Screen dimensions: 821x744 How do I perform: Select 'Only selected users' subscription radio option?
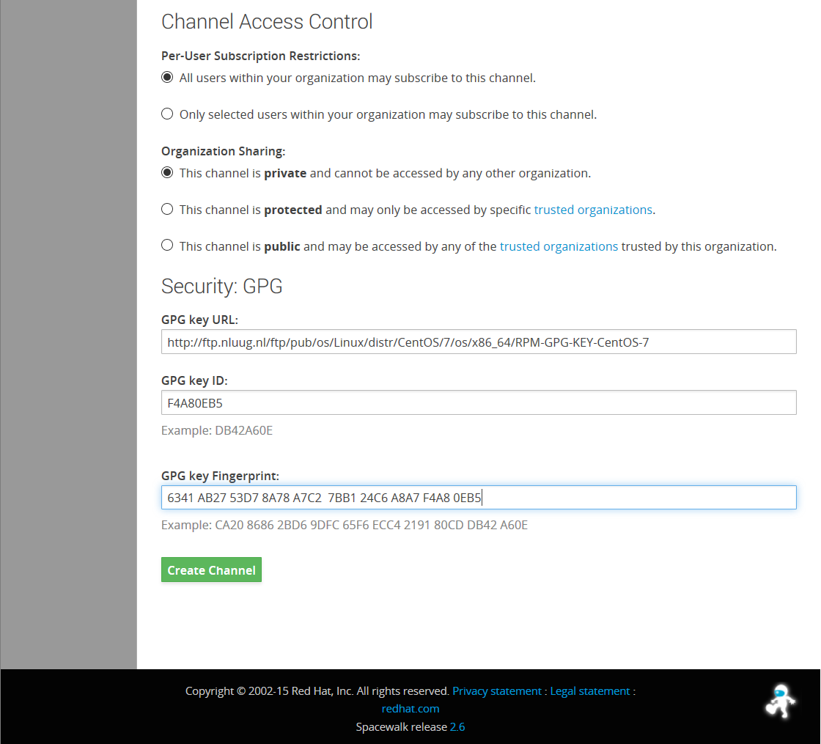[x=167, y=114]
